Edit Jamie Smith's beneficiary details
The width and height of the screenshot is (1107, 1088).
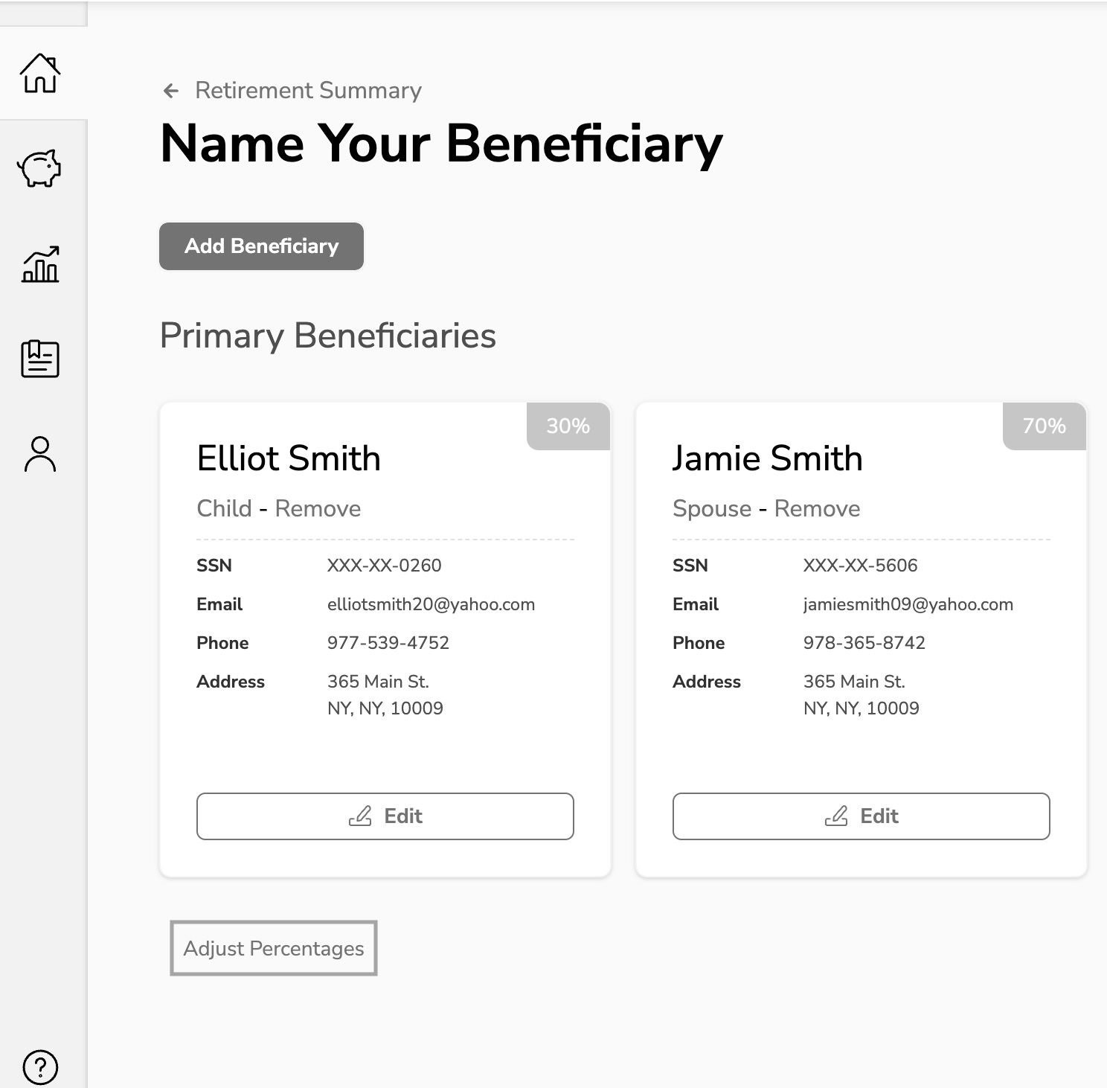pyautogui.click(x=861, y=816)
